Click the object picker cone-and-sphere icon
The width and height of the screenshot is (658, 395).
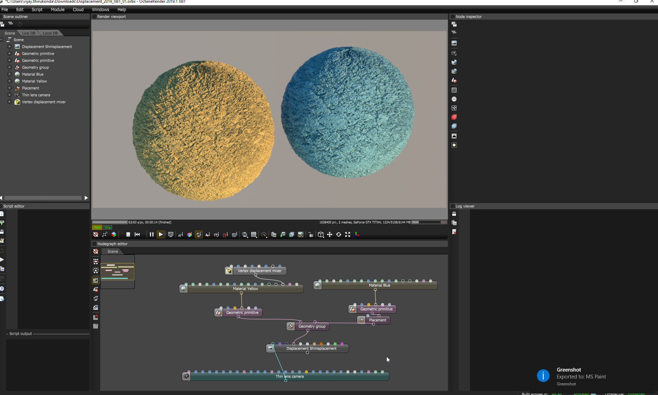(x=208, y=235)
